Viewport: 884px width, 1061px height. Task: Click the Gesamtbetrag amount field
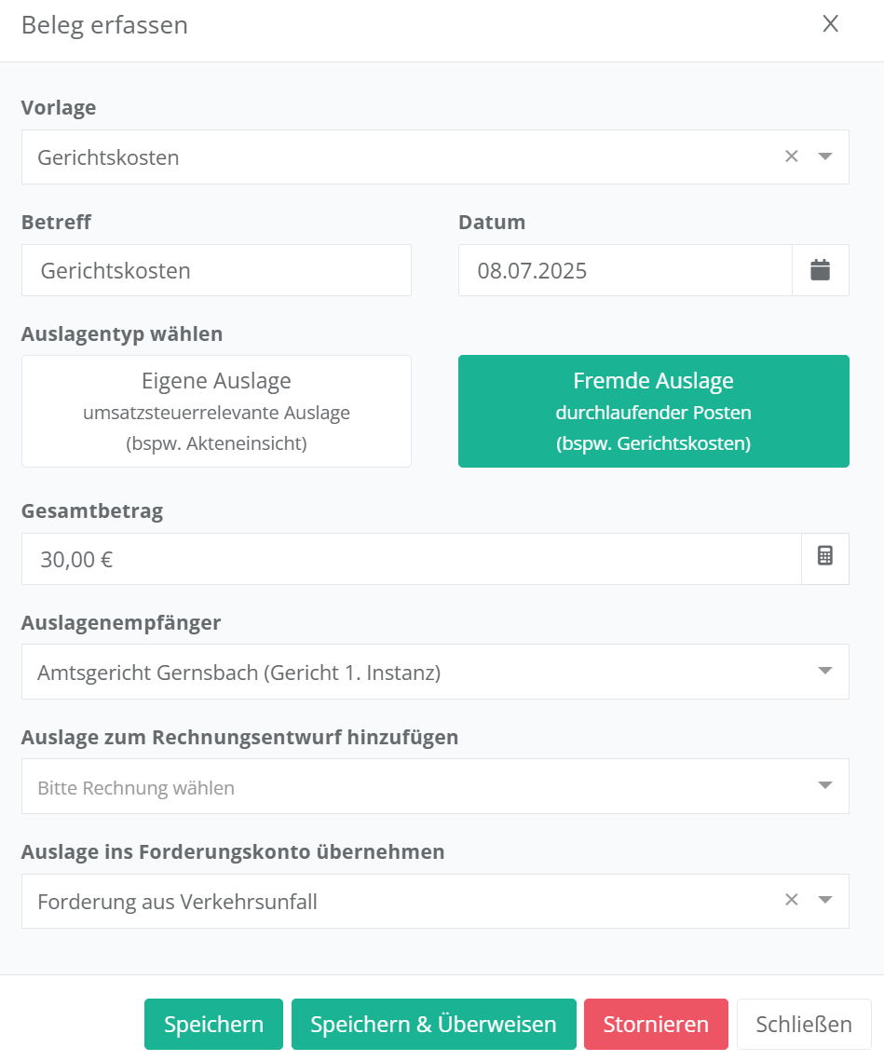click(x=410, y=559)
